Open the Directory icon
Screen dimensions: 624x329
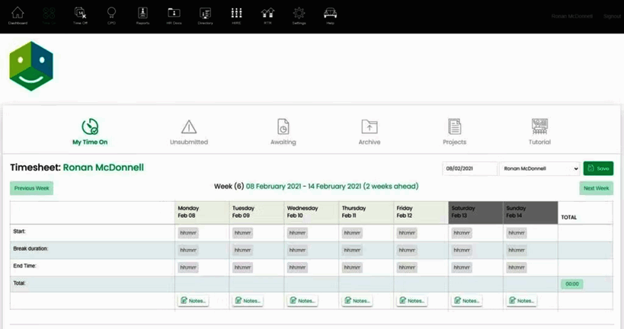coord(205,15)
